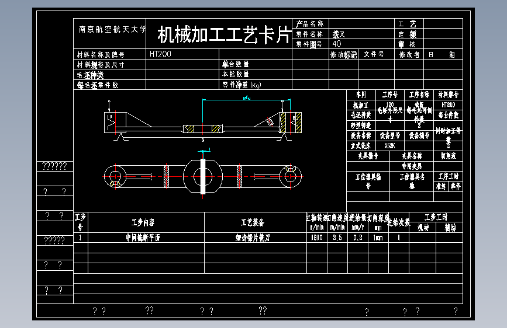The width and height of the screenshot is (507, 328).
Task: Click the 零件图号 label cell
Action: (309, 44)
